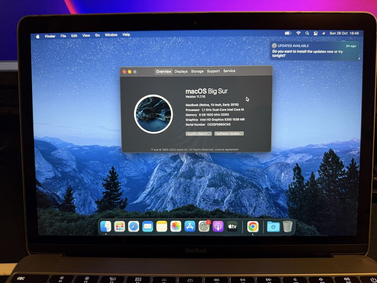Launch Google Chrome from the Dock
This screenshot has width=377, height=283.
253,226
